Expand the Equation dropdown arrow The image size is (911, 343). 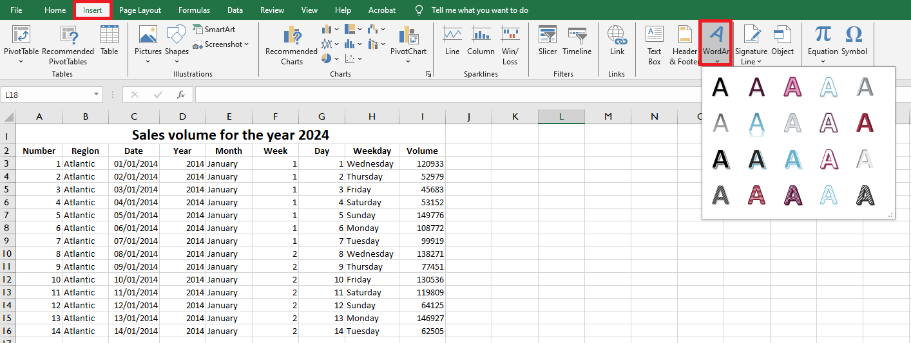point(823,62)
